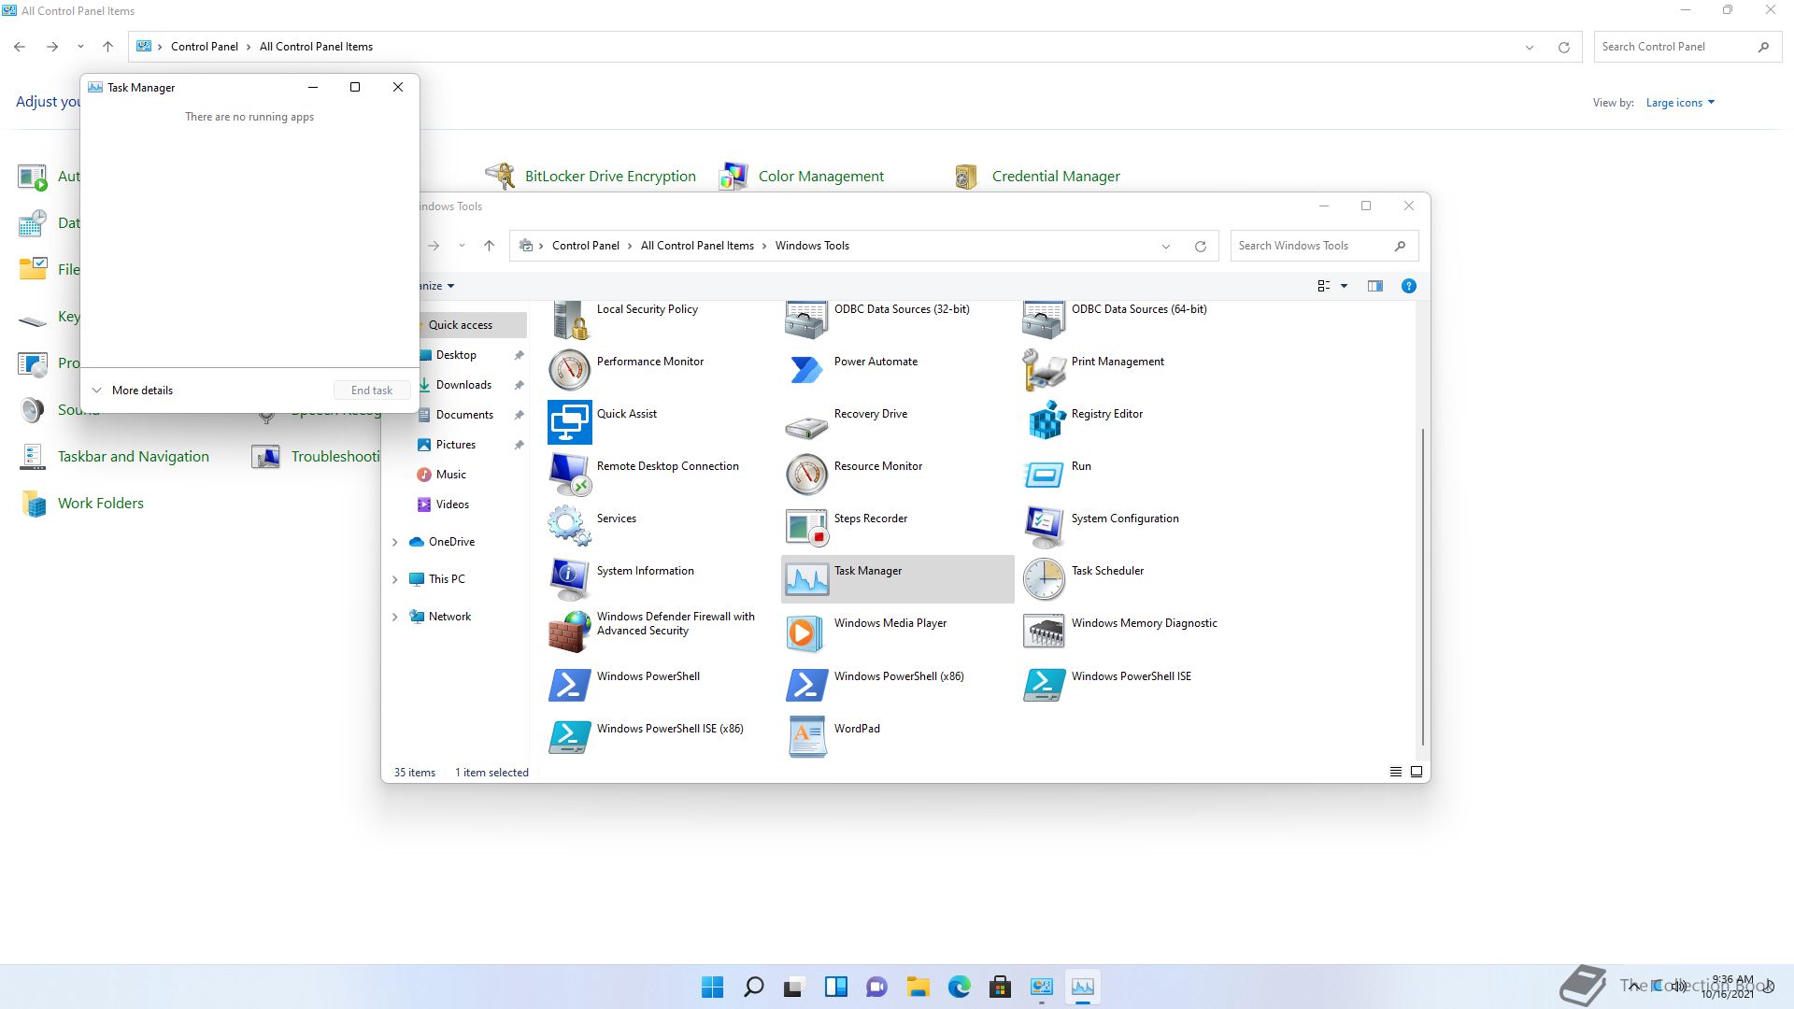1794x1009 pixels.
Task: Open the Services gear icon
Action: pos(570,527)
